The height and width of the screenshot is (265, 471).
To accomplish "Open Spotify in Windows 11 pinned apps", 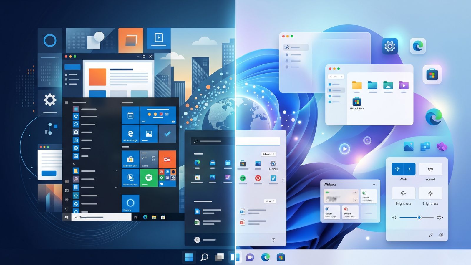I will pyautogui.click(x=243, y=178).
